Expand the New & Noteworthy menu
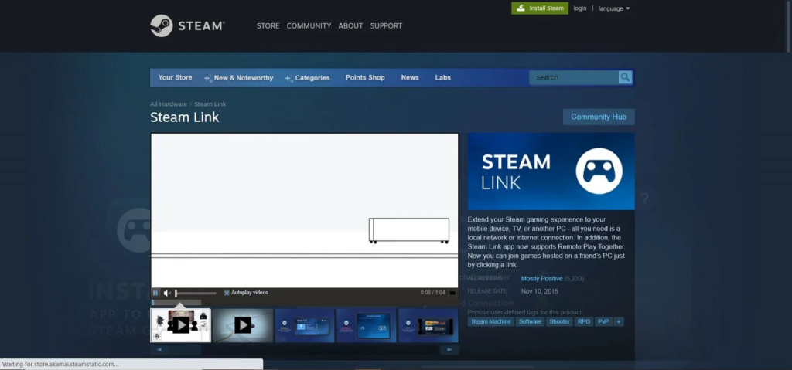This screenshot has width=792, height=370. click(x=239, y=78)
